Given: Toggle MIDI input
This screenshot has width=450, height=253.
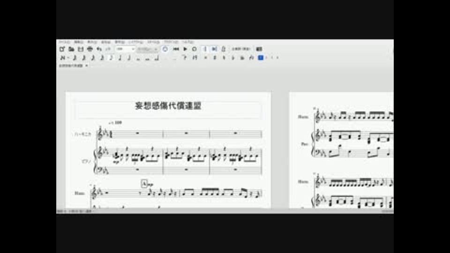Looking at the screenshot, I should 165,49.
